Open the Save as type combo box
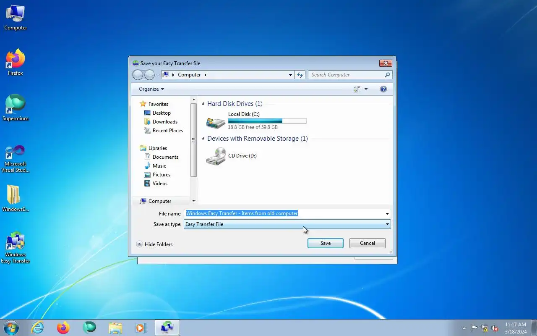The width and height of the screenshot is (537, 336). click(287, 224)
